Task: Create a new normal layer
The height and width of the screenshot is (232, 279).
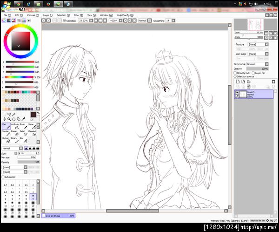Action: point(238,82)
